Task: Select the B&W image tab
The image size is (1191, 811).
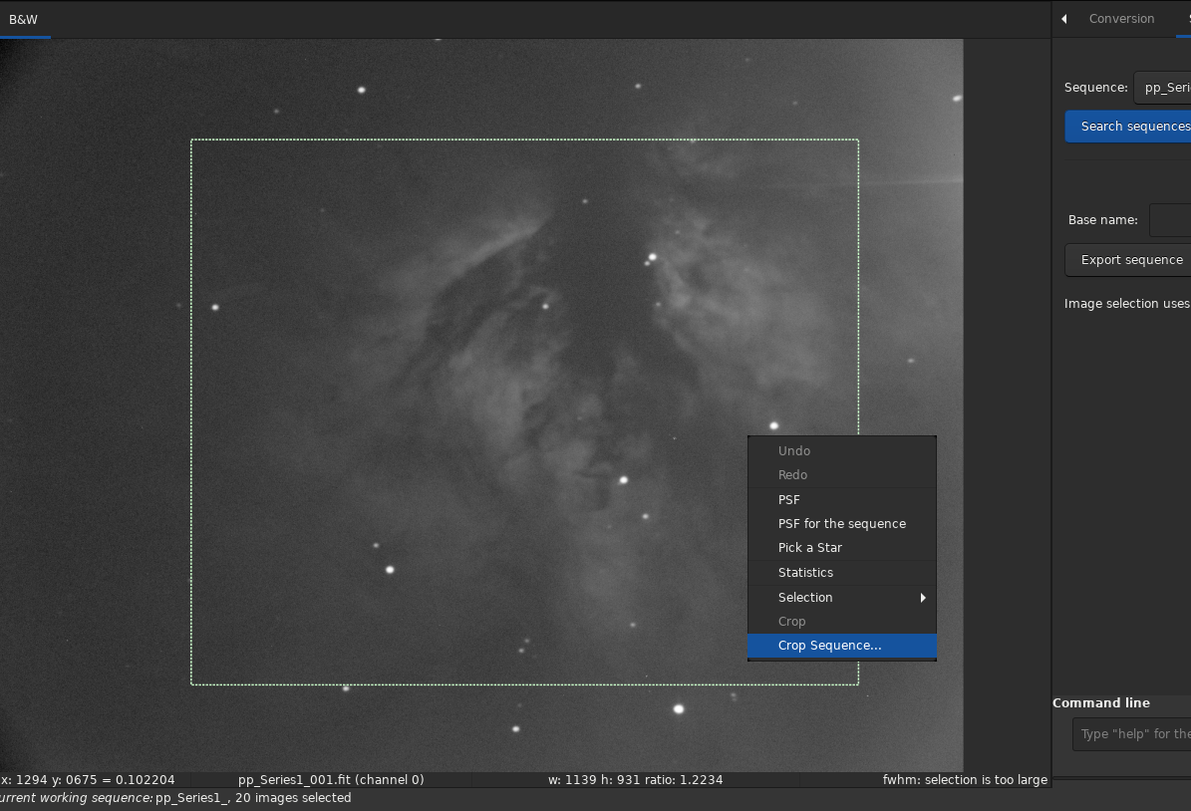Action: [x=24, y=19]
